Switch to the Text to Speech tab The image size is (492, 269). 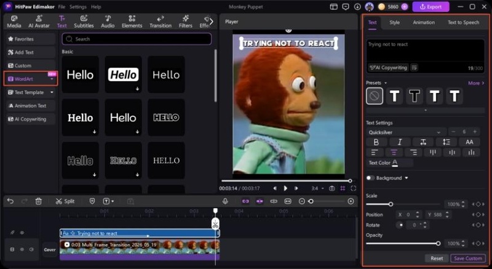coord(463,22)
